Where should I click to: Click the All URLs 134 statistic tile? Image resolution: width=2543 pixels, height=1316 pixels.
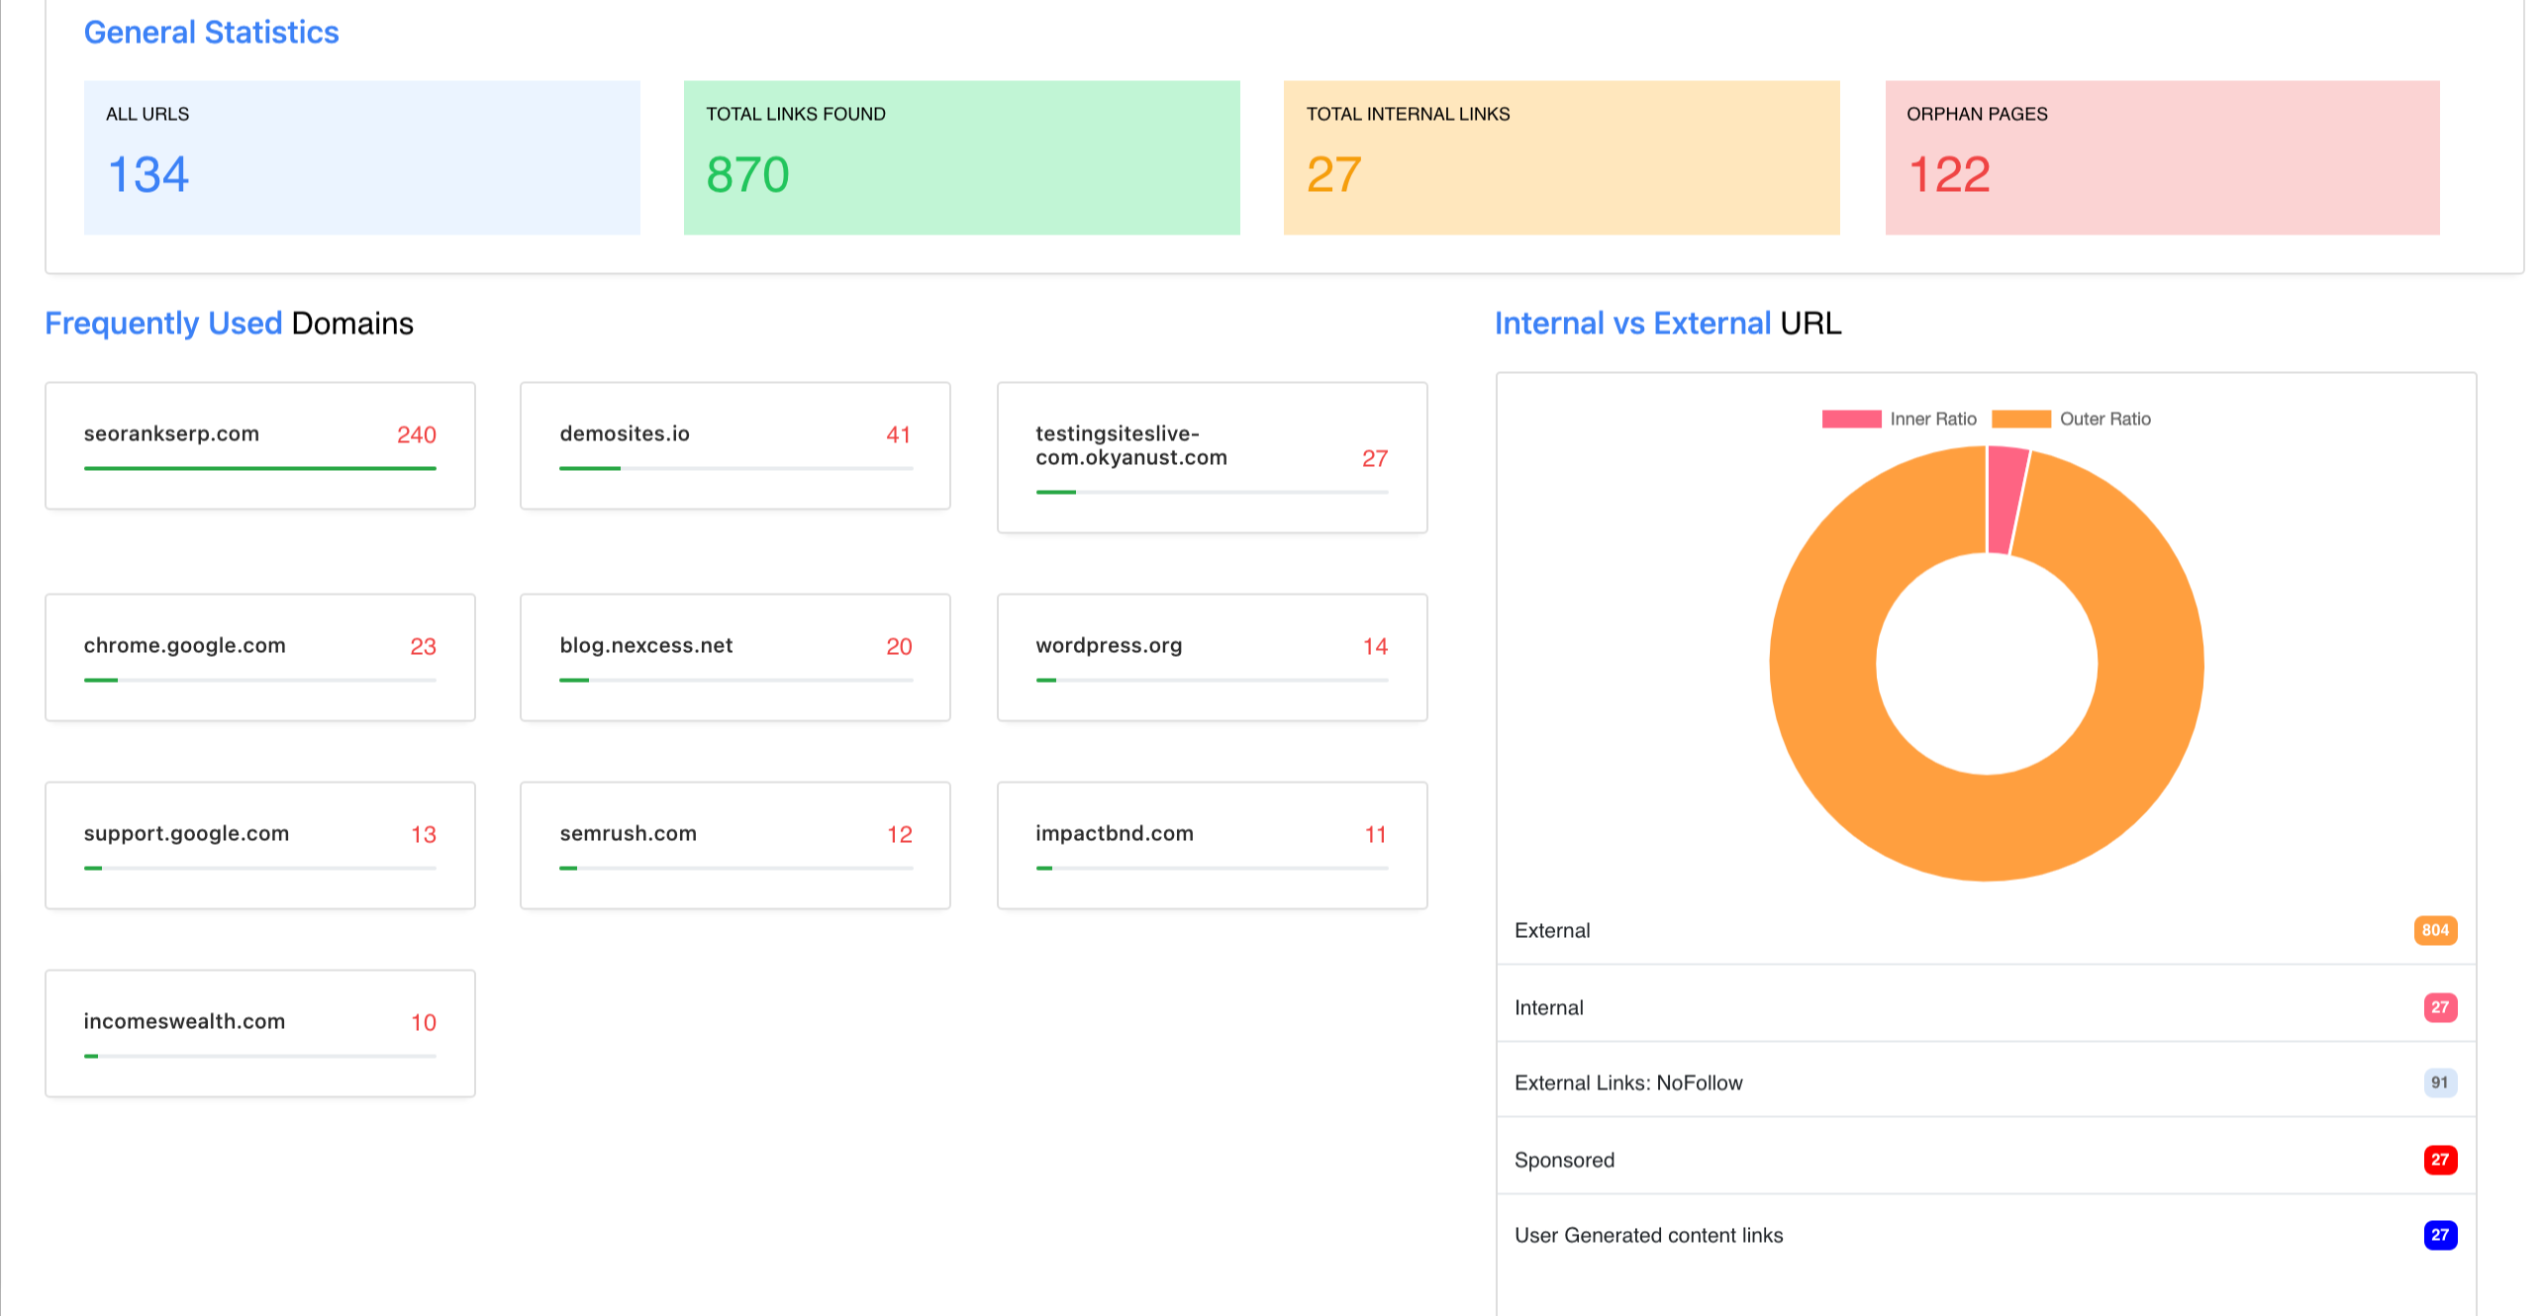coord(361,157)
